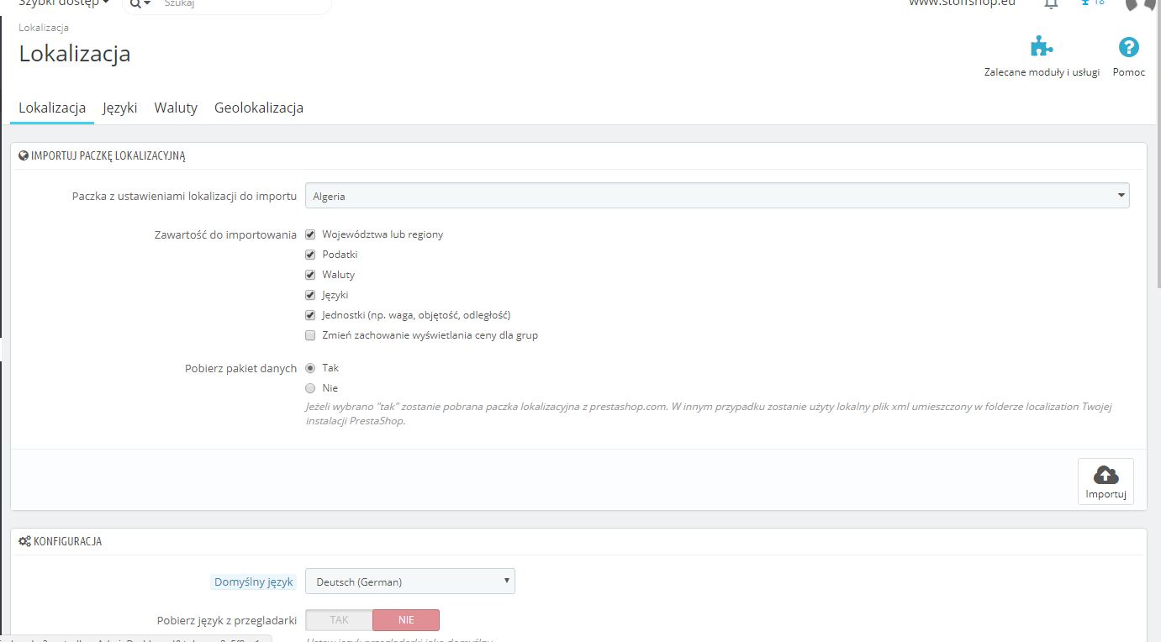Focus the Szukaj search field
Image resolution: width=1161 pixels, height=642 pixels.
(x=243, y=3)
